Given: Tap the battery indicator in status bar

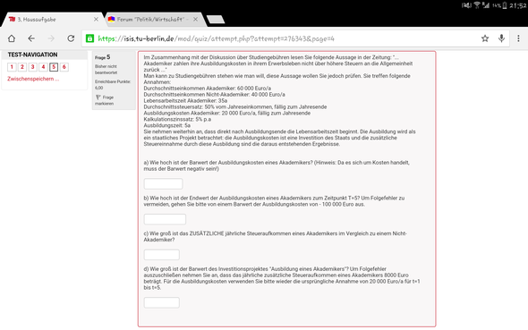Looking at the screenshot, I should click(504, 5).
